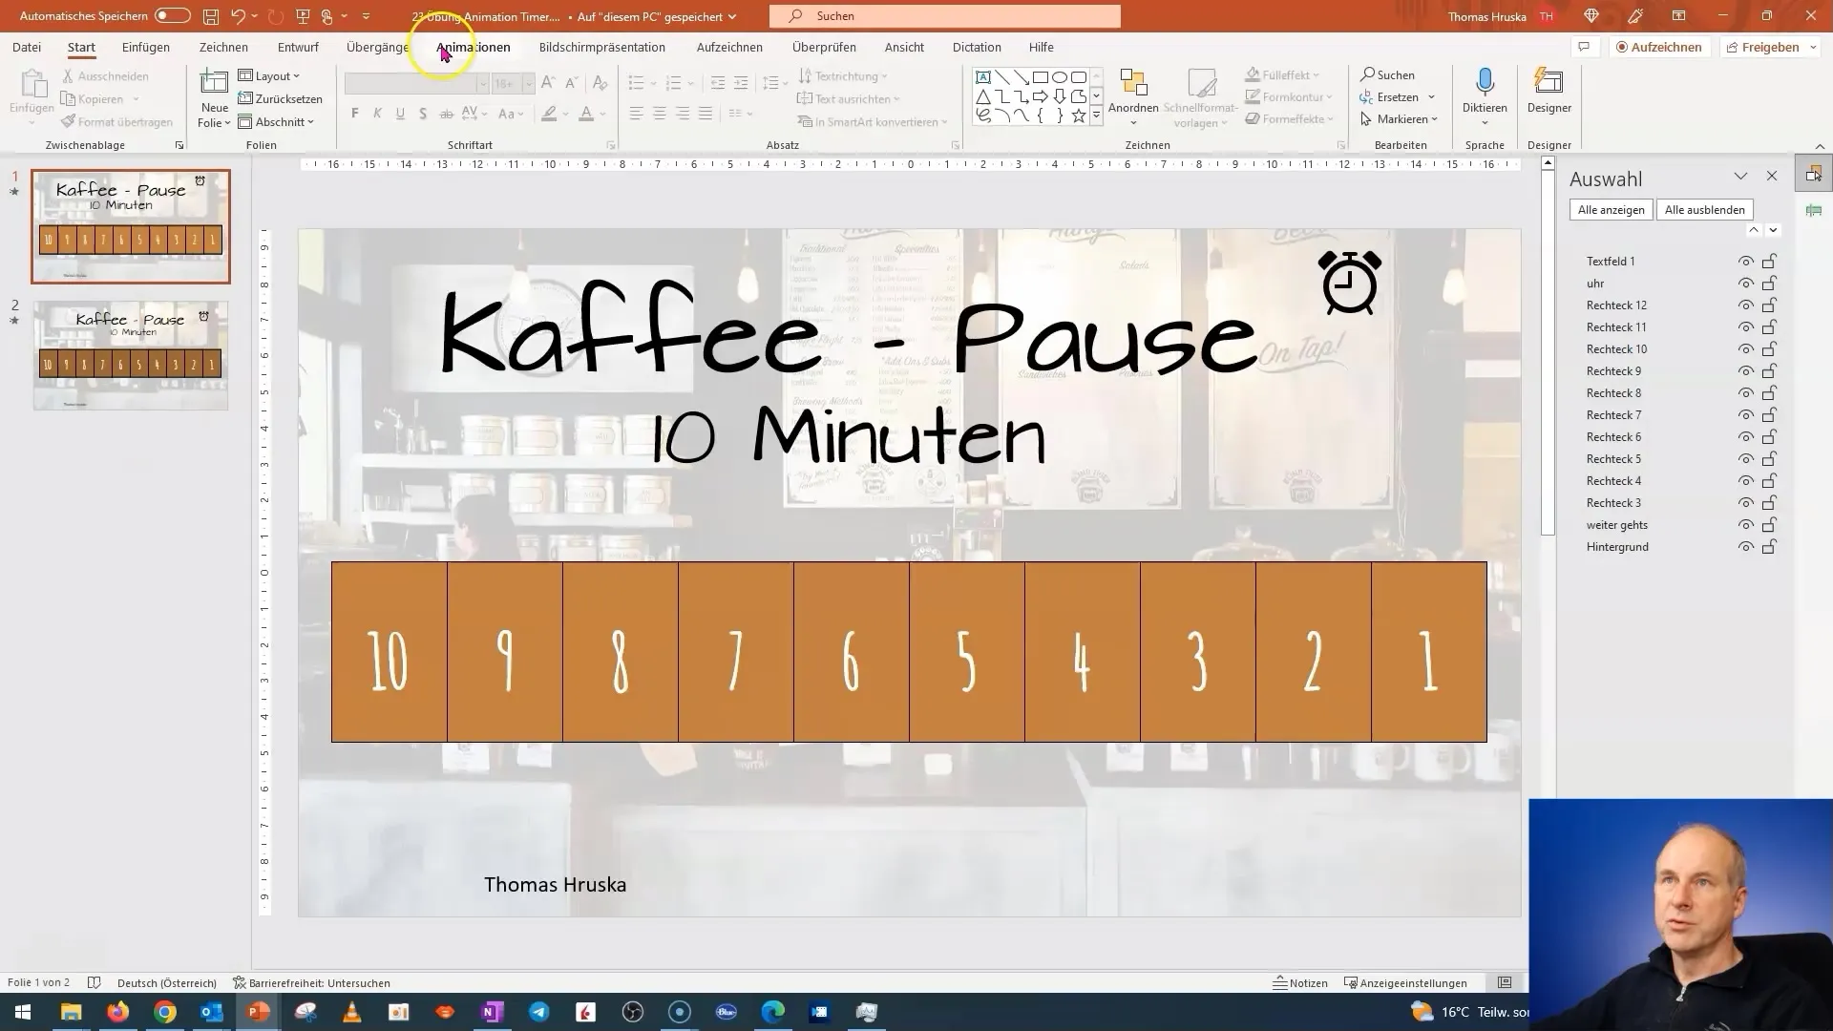Click Alle anzeigen button in Auswahl panel
Image resolution: width=1833 pixels, height=1031 pixels.
pos(1612,209)
